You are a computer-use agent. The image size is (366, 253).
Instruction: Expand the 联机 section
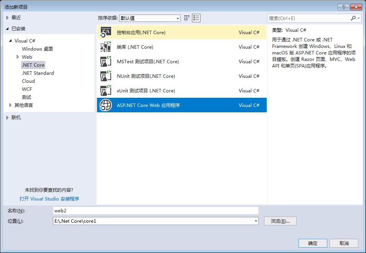(7, 117)
